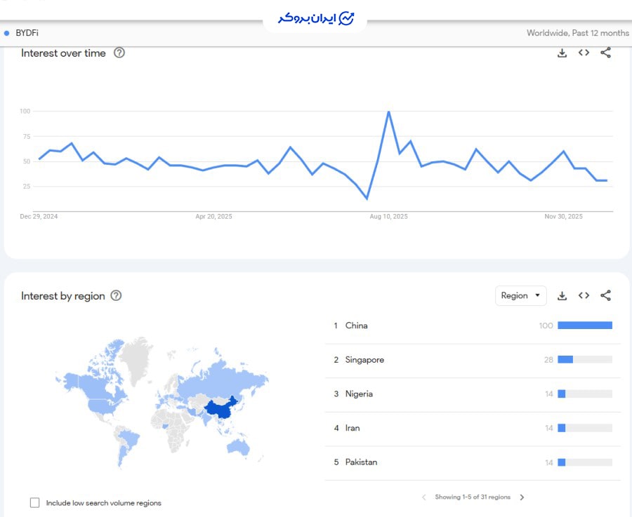Image resolution: width=632 pixels, height=517 pixels.
Task: Enable Include low search volume regions
Action: 34,502
